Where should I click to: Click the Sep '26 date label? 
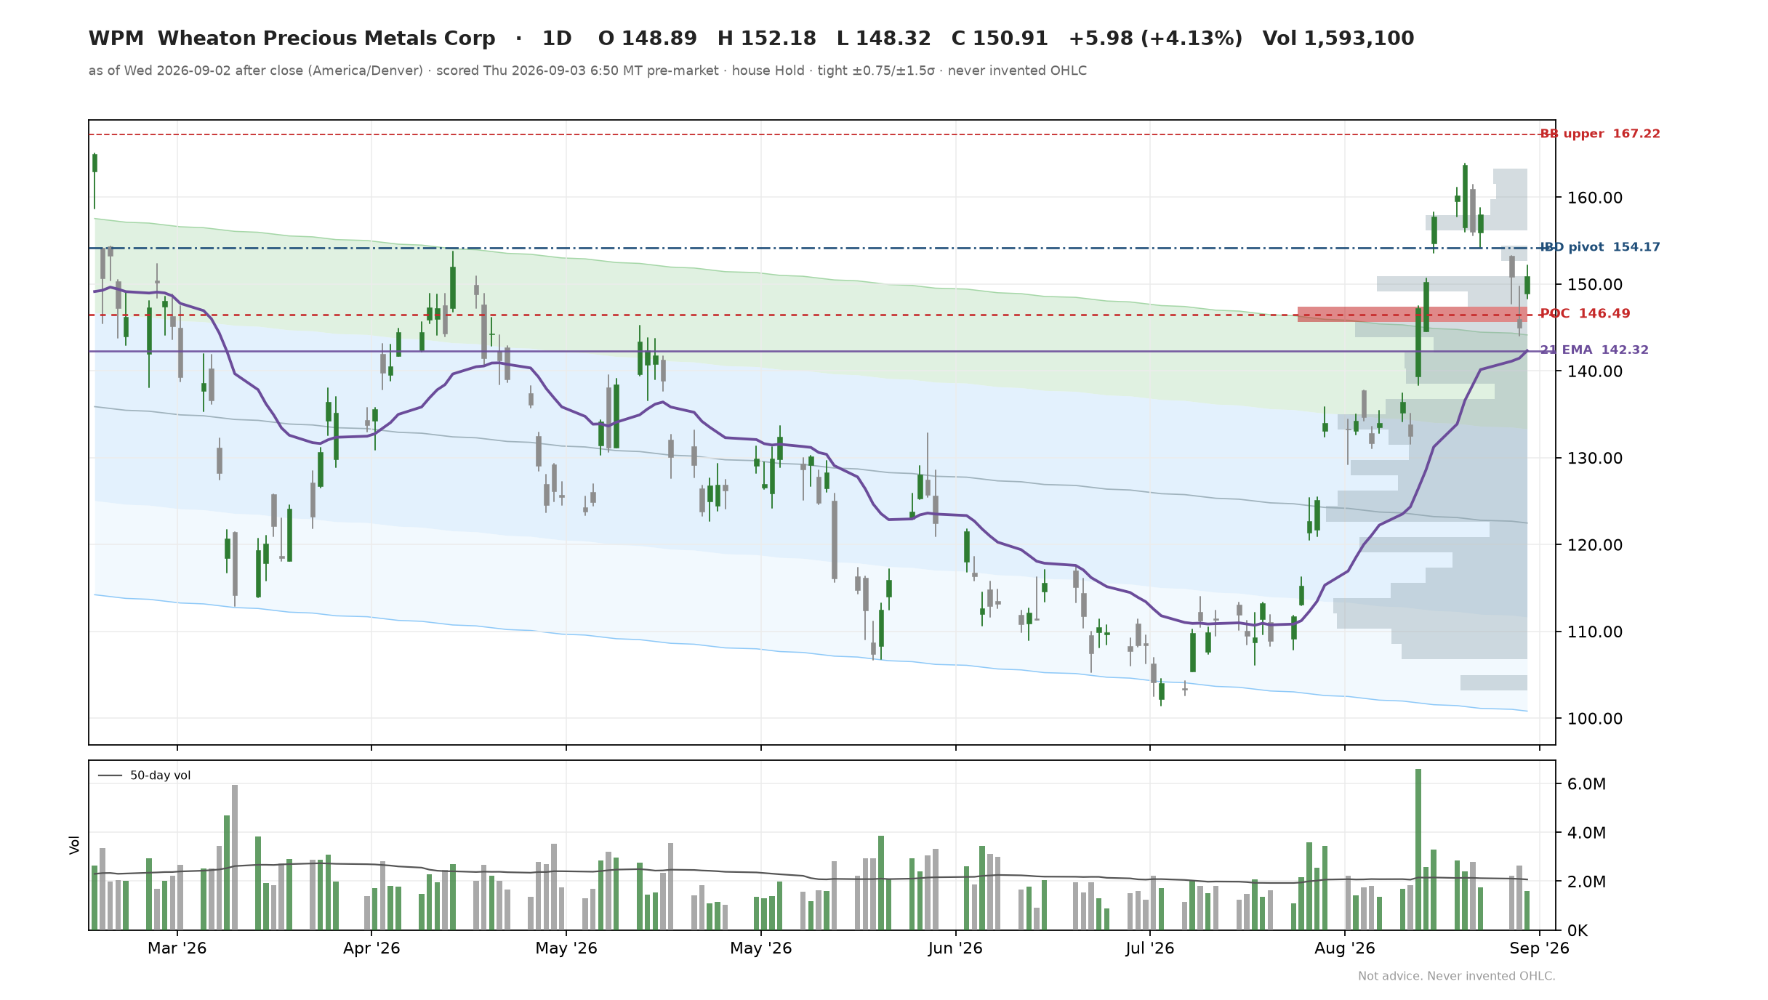point(1539,948)
